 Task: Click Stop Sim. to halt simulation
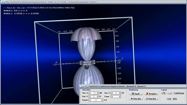[x=136, y=99]
